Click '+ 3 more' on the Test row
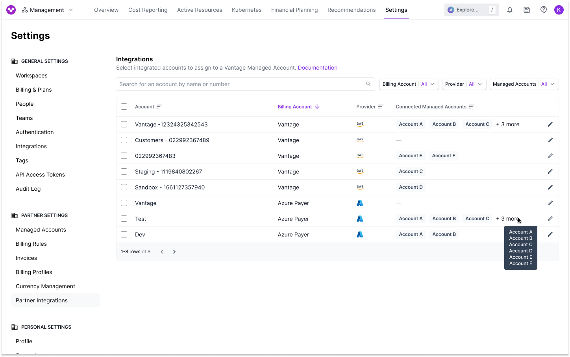 point(507,219)
